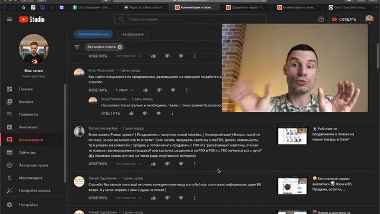Screen dimensions: 380x214
Task: Dislike the 'Спасибо! Вы заняли' comment
Action: [x=167, y=198]
